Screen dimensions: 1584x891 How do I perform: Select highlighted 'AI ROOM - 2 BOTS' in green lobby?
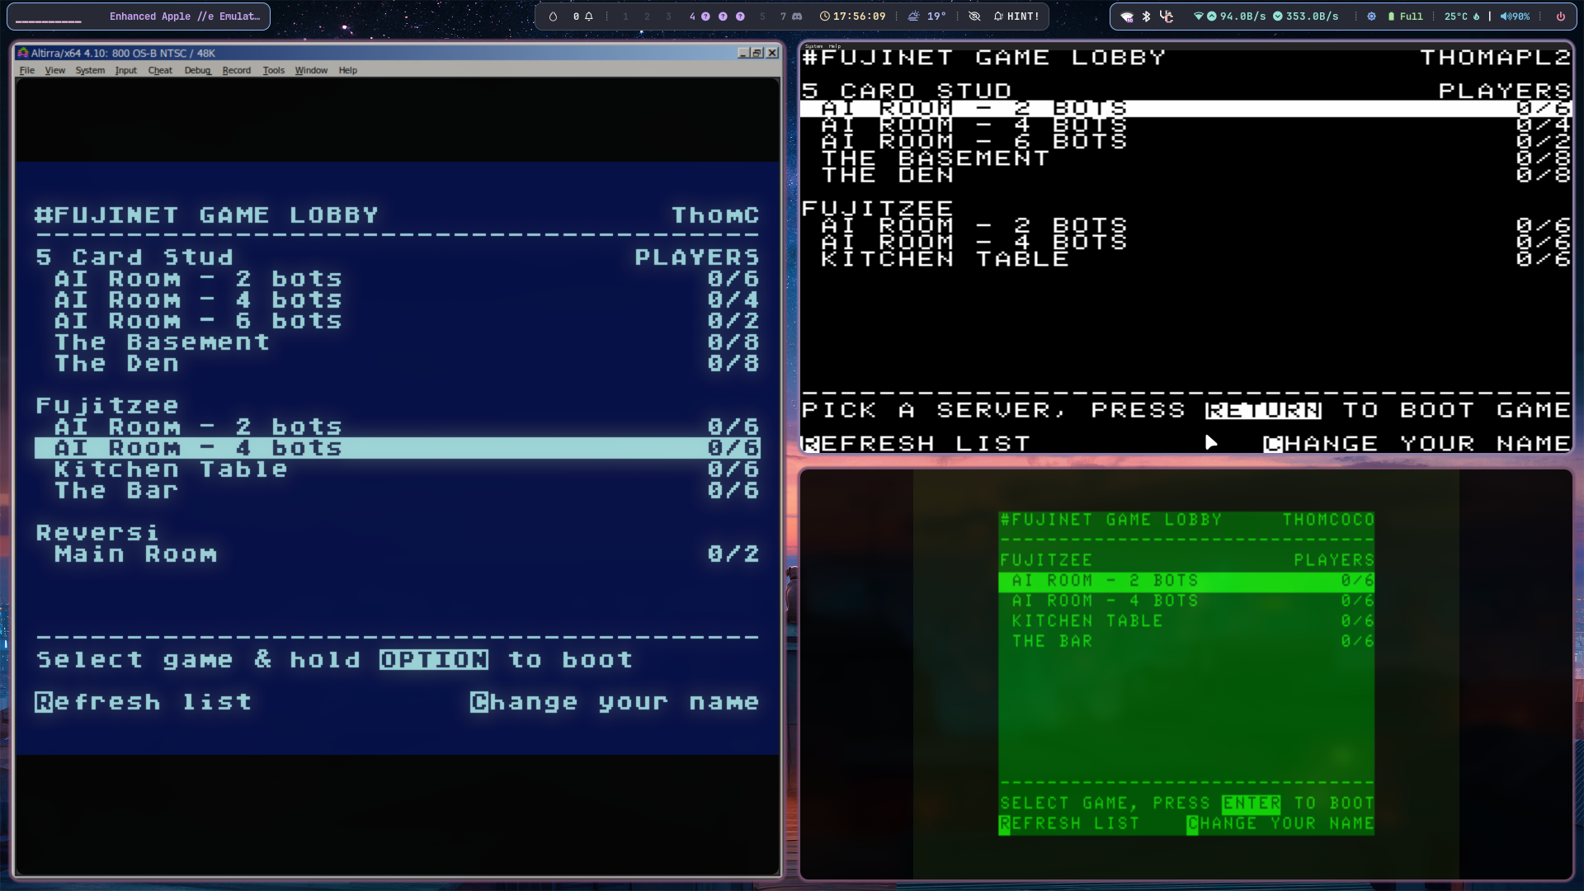tap(1186, 581)
